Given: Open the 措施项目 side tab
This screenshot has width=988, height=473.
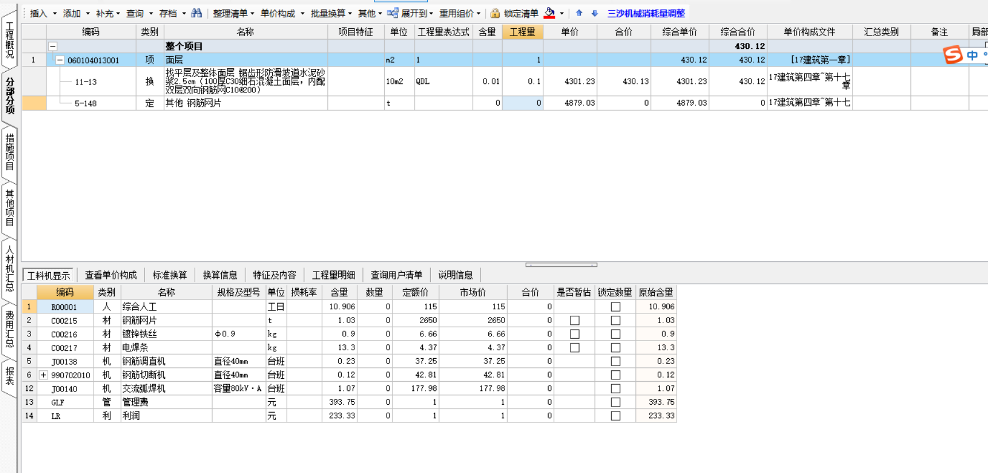Looking at the screenshot, I should tap(10, 152).
